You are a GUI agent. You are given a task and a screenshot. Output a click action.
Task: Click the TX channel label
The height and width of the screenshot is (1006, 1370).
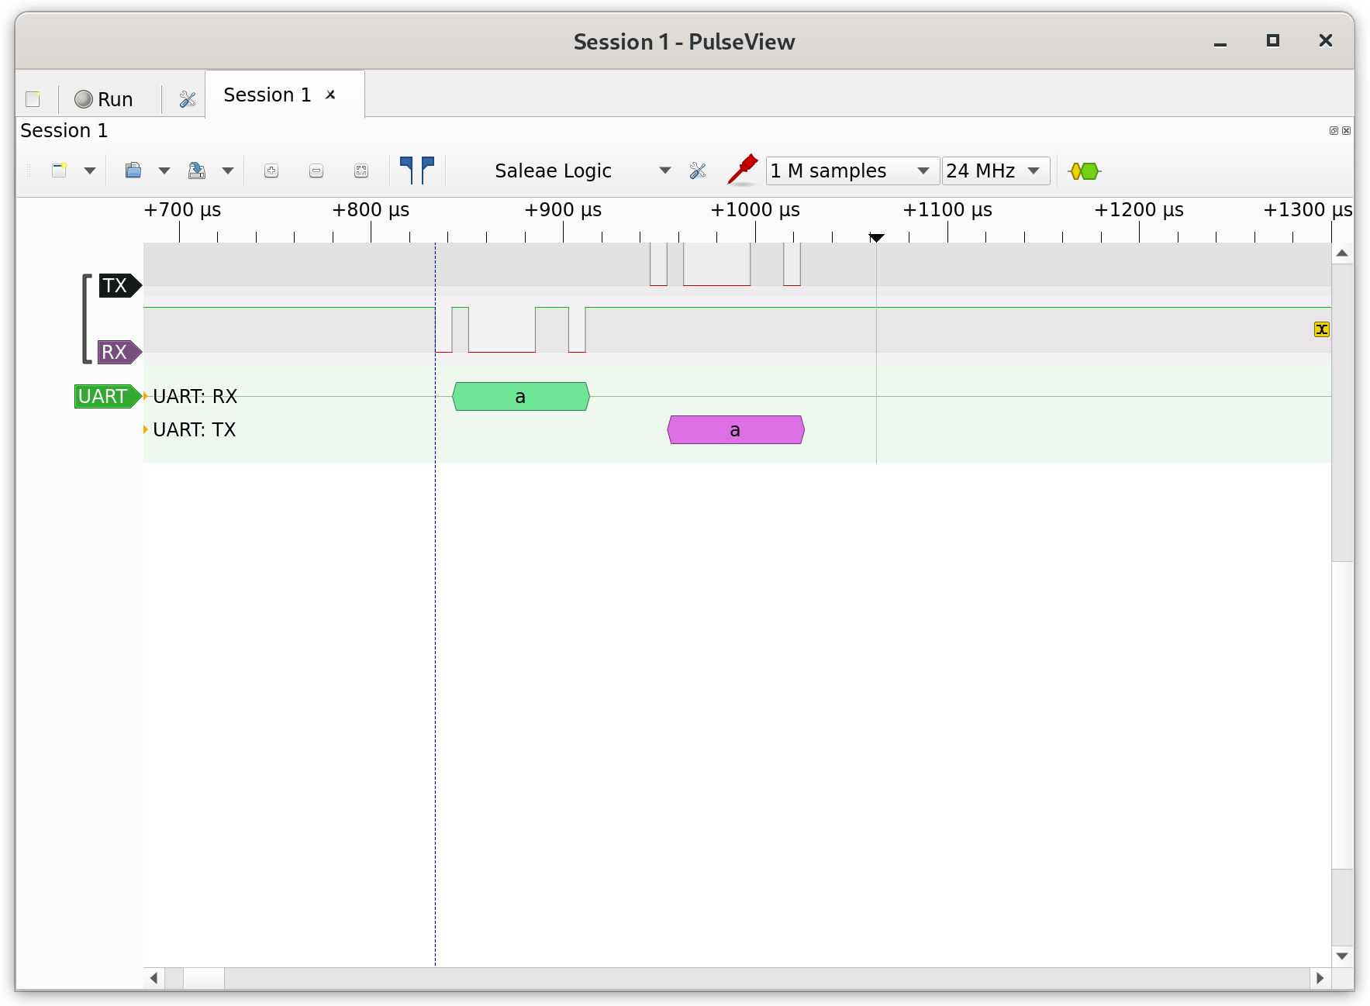pos(116,286)
